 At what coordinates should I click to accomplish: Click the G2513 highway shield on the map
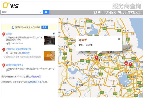pos(89,21)
